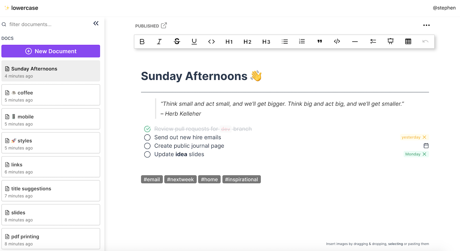Insert a code block
460x251 pixels.
click(337, 41)
